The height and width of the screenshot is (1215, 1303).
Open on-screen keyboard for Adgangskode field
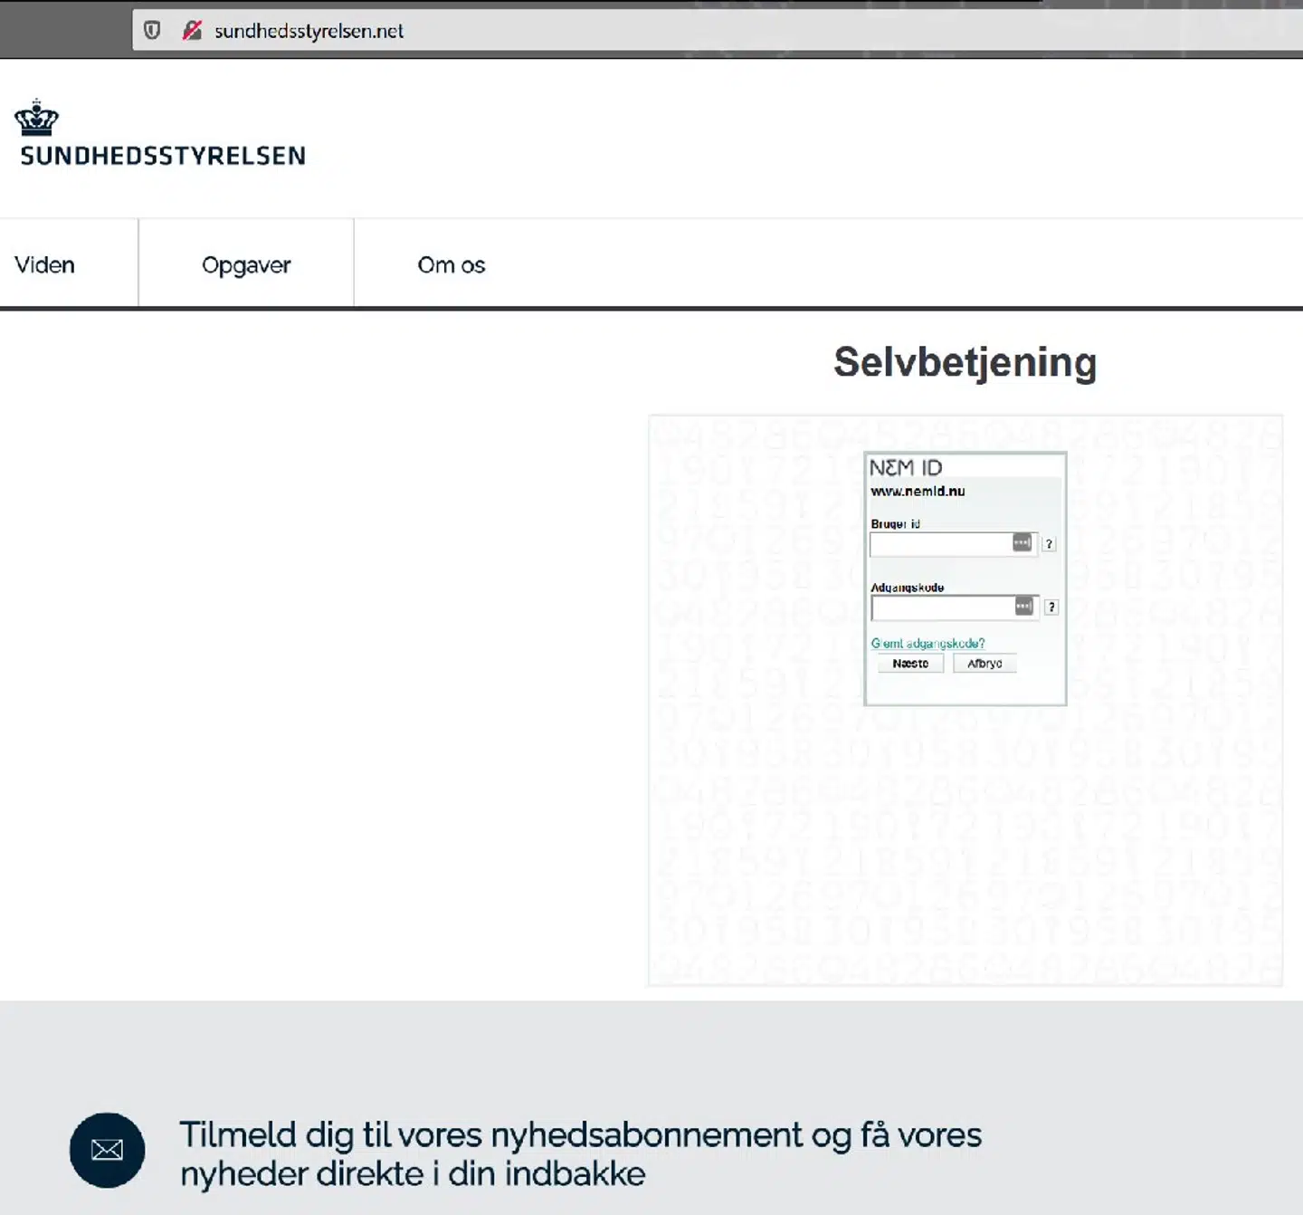tap(1023, 606)
